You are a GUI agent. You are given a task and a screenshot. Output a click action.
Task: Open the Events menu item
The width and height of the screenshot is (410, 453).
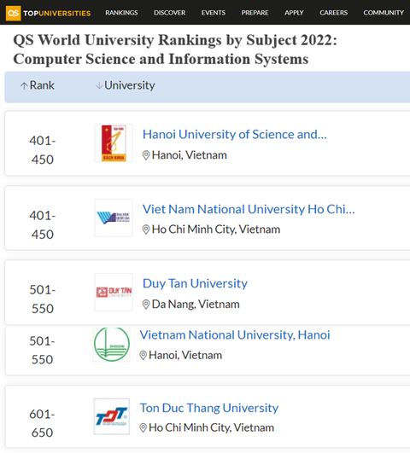click(214, 13)
